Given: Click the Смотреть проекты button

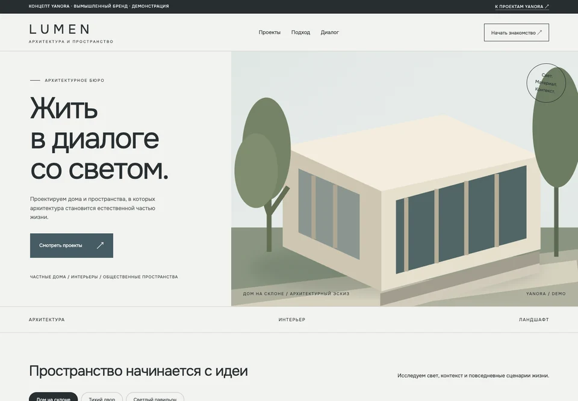Looking at the screenshot, I should (x=72, y=246).
